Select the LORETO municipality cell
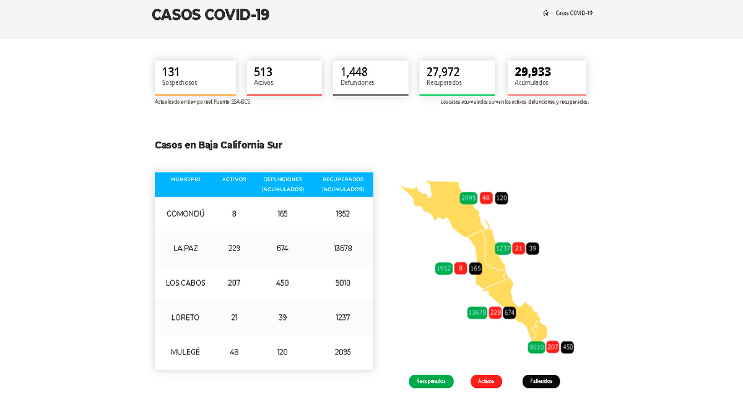743x412 pixels. coord(186,317)
